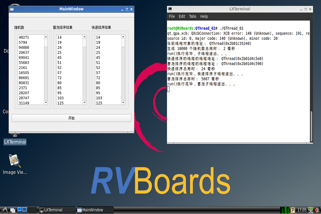Screen dimensions: 321x214
Task: Open the File menu in LXTerminal
Action: coord(172,16)
